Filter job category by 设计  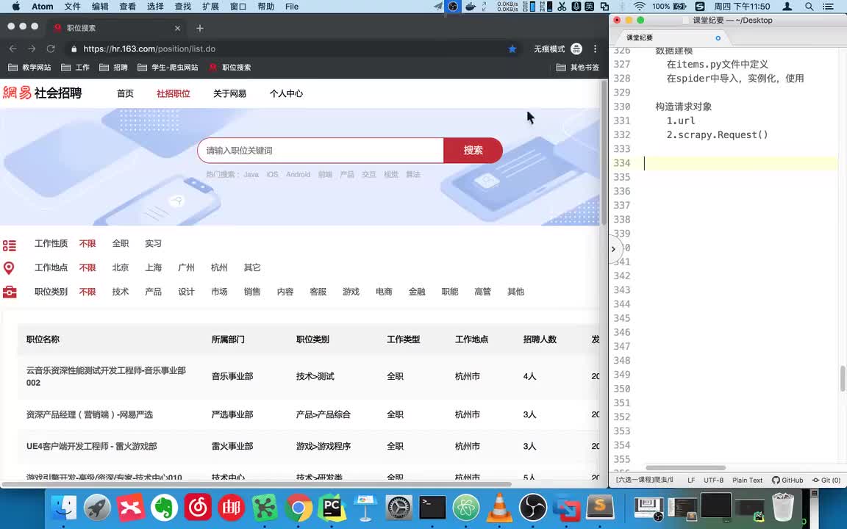(x=186, y=292)
